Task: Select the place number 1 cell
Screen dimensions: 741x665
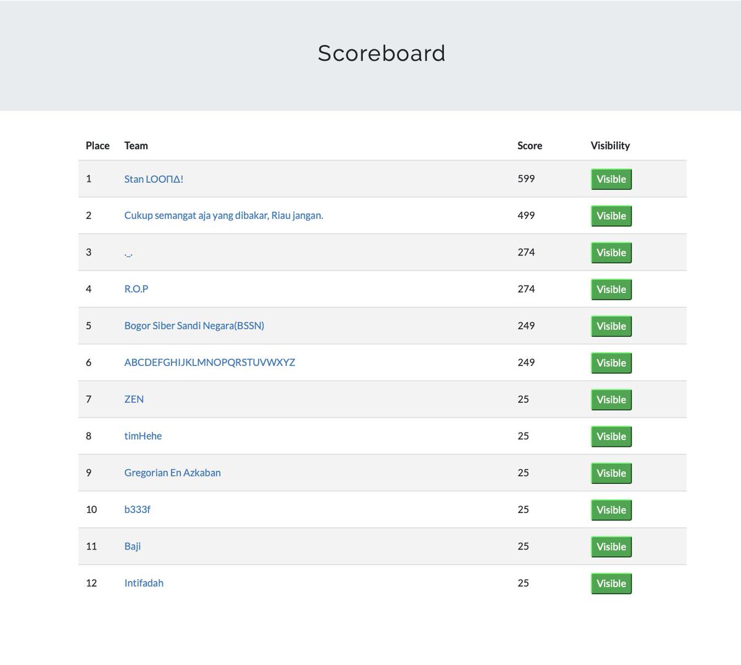Action: point(88,179)
